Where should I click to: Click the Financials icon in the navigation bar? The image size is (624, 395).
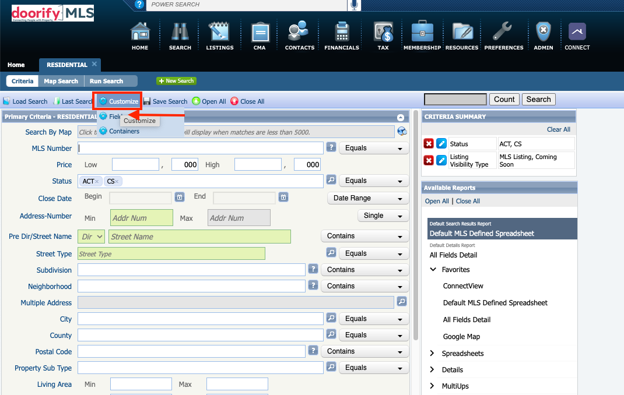click(x=341, y=32)
